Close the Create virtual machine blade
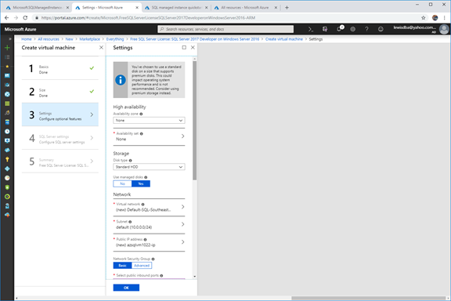The width and height of the screenshot is (451, 301). pyautogui.click(x=101, y=48)
